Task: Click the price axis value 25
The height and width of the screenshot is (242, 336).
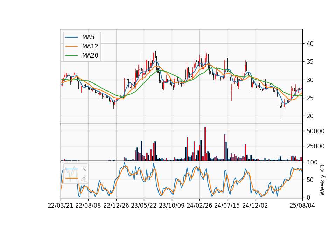Action: (310, 98)
